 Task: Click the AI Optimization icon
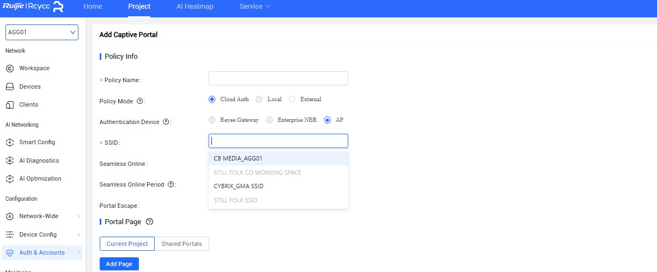[9, 178]
